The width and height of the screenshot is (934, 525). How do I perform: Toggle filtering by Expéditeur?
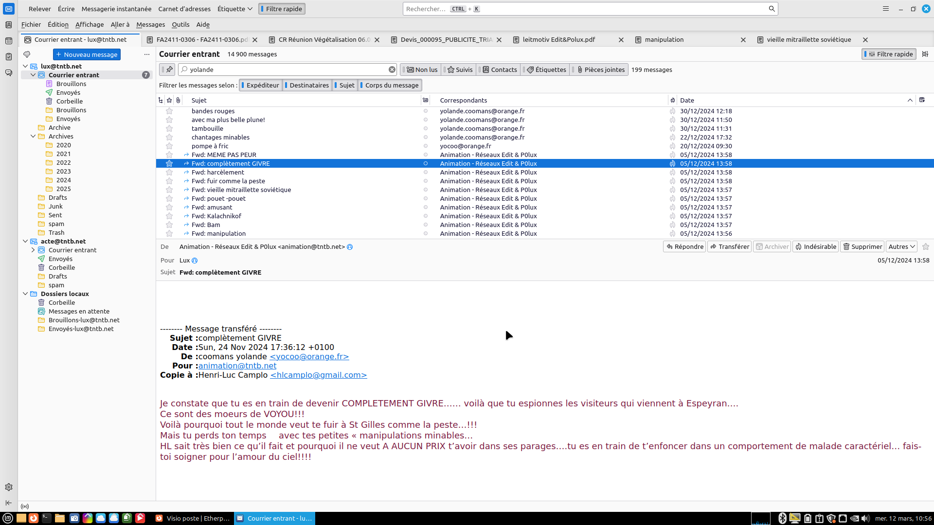(x=261, y=85)
